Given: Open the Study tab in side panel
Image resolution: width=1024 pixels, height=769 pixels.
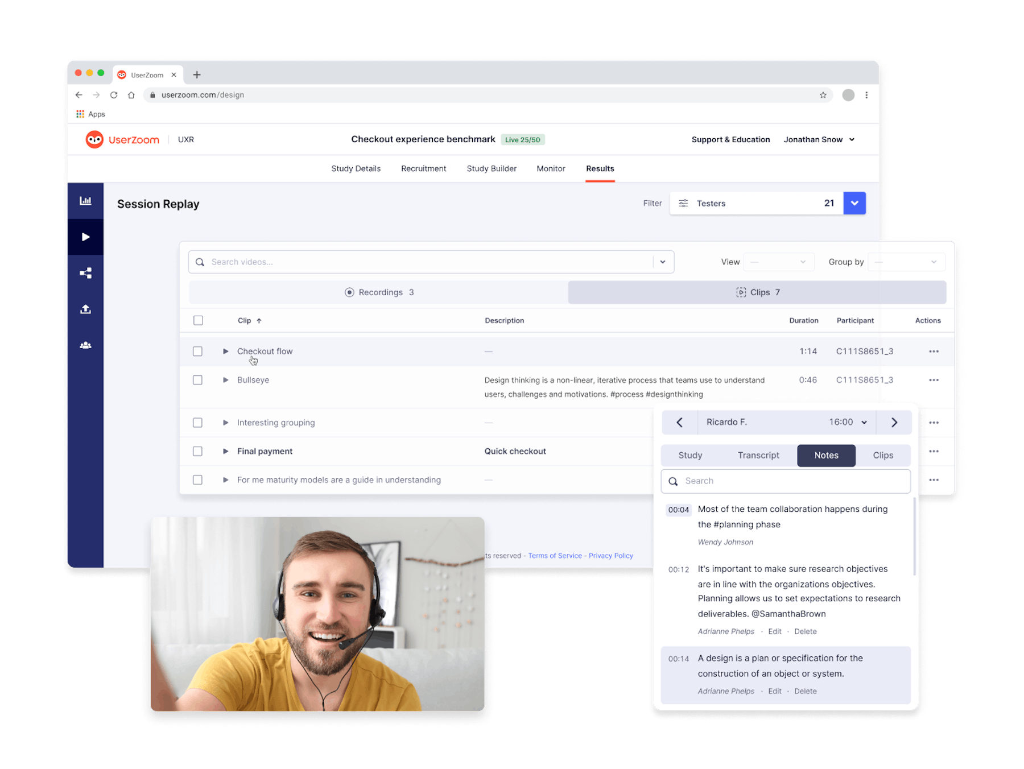Looking at the screenshot, I should click(690, 455).
